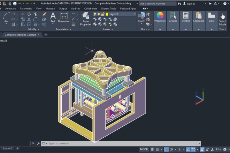
Task: Open the Layer10 layer dropdown
Action: click(135, 14)
